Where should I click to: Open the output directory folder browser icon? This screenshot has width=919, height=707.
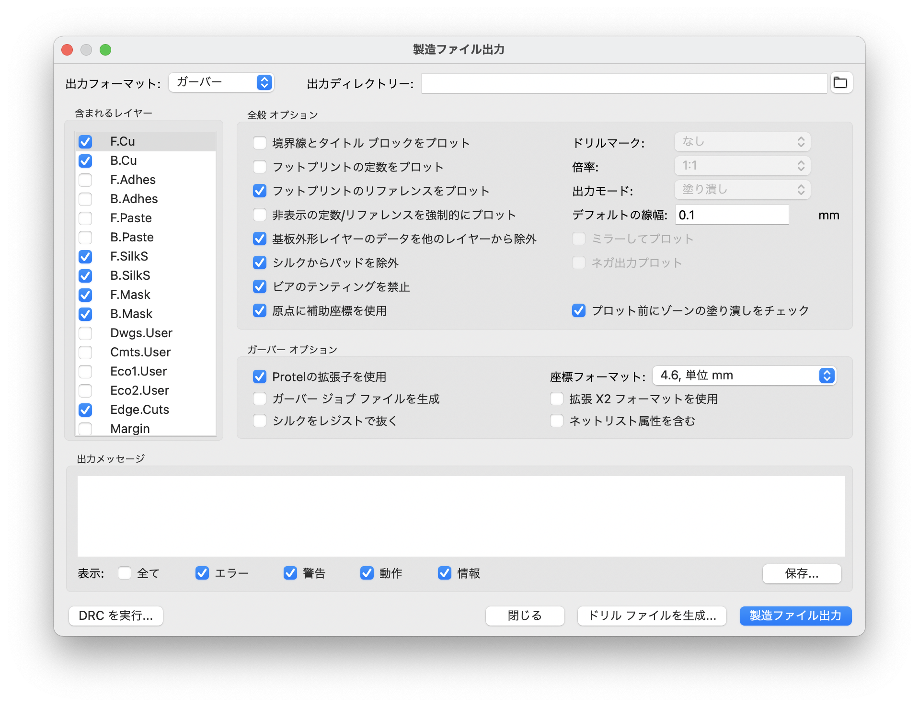(x=841, y=83)
